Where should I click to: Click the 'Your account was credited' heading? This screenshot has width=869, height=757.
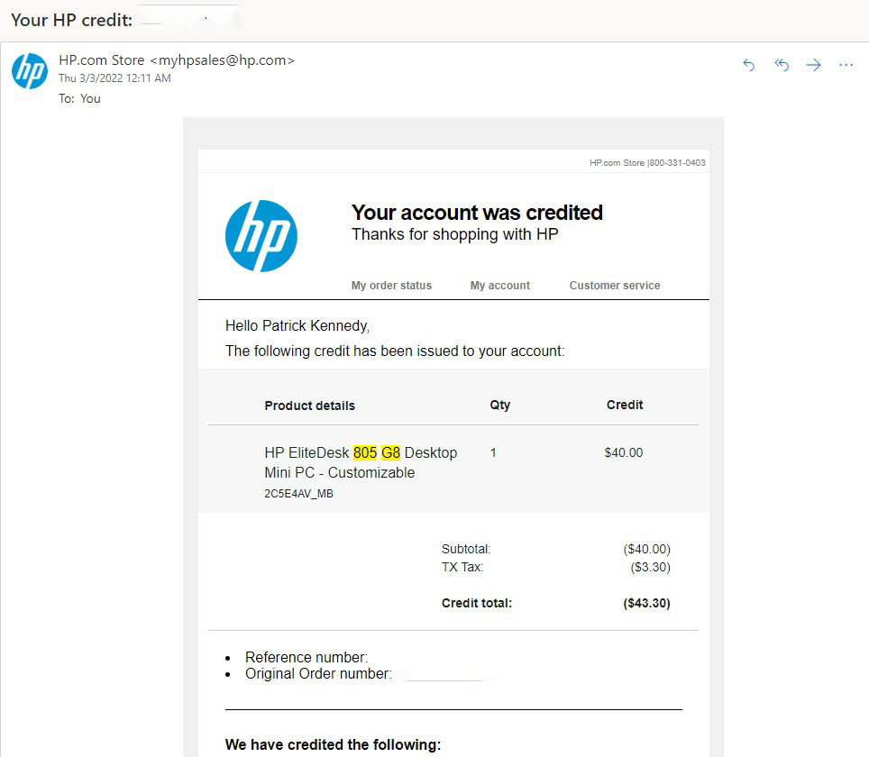pyautogui.click(x=477, y=213)
